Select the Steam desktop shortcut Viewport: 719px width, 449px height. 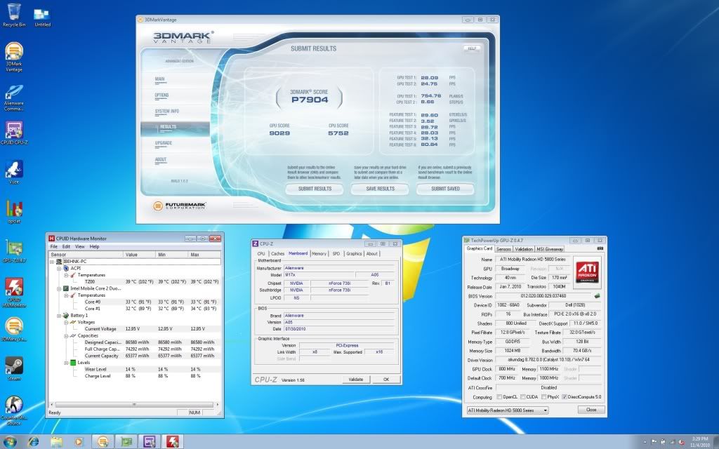coord(14,368)
